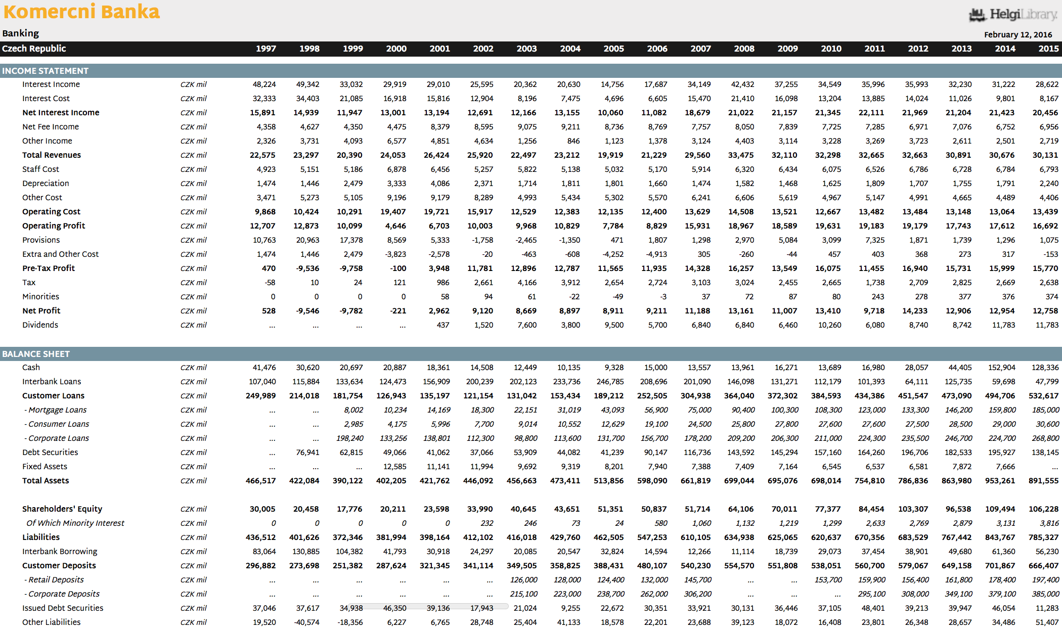Click the 2015 Customer Deposits value 666,407

[1043, 566]
